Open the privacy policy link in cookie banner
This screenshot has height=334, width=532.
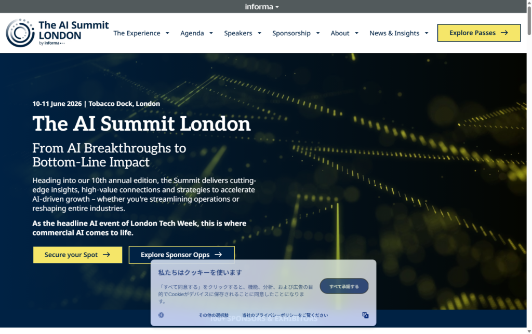(285, 315)
